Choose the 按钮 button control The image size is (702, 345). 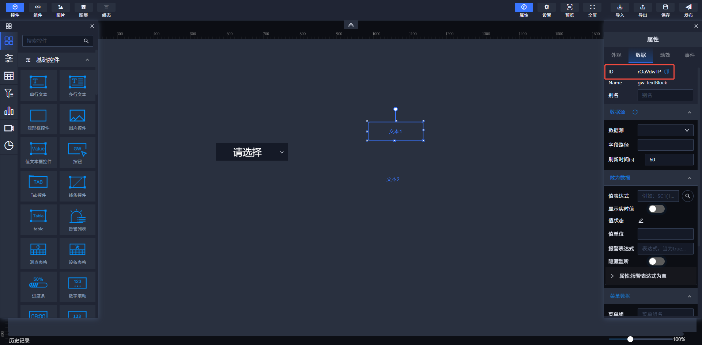coord(78,153)
